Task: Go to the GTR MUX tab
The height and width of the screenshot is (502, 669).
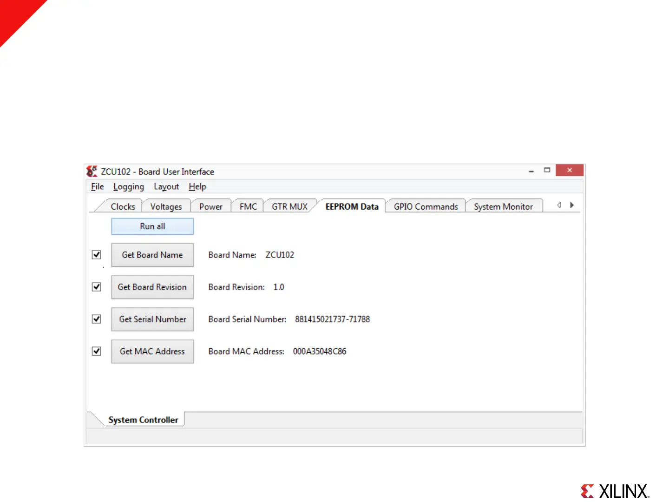Action: coord(290,206)
